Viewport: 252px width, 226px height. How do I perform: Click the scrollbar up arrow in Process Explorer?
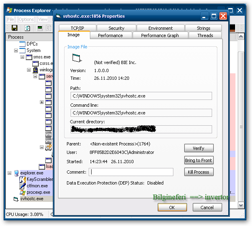(x=241, y=37)
